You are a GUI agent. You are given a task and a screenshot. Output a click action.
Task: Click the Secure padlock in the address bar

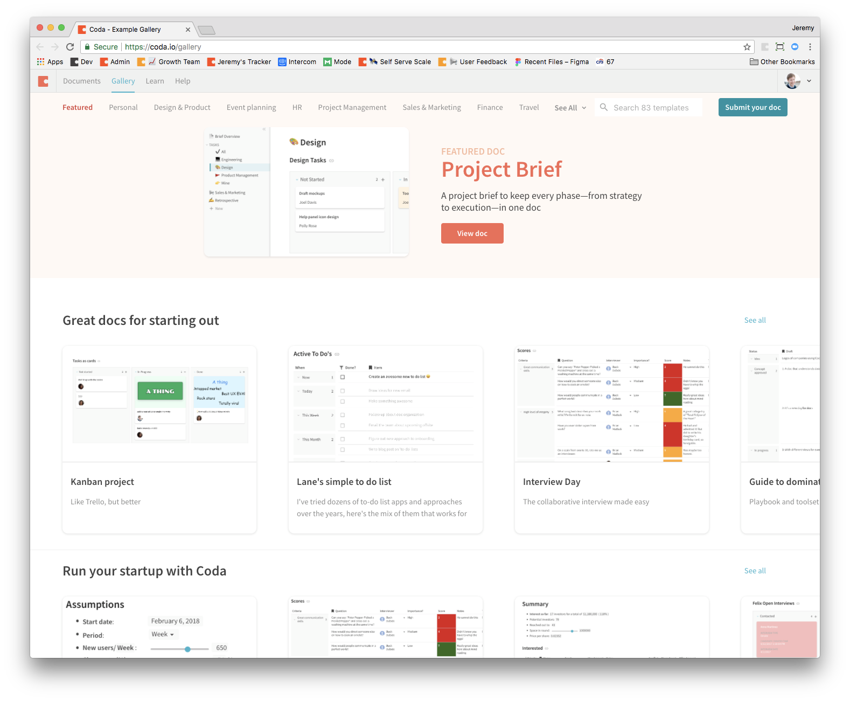click(87, 47)
